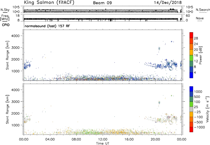Click the left '10^5' noise axis tick
Image resolution: width=210 pixels, height=145 pixels.
pyautogui.click(x=16, y=7)
